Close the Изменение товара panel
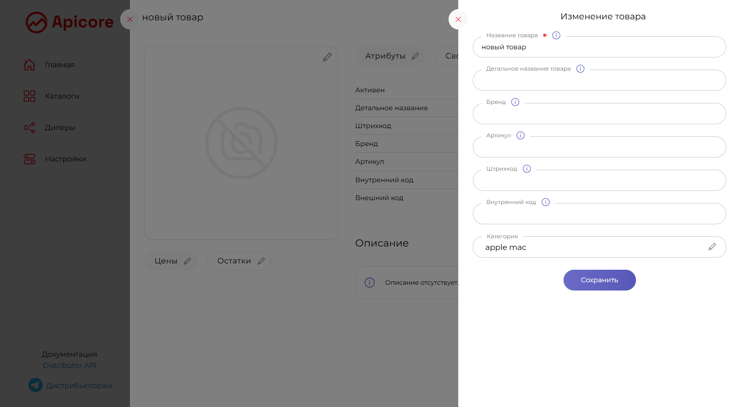Screen dimensions: 748x407 [x=458, y=19]
